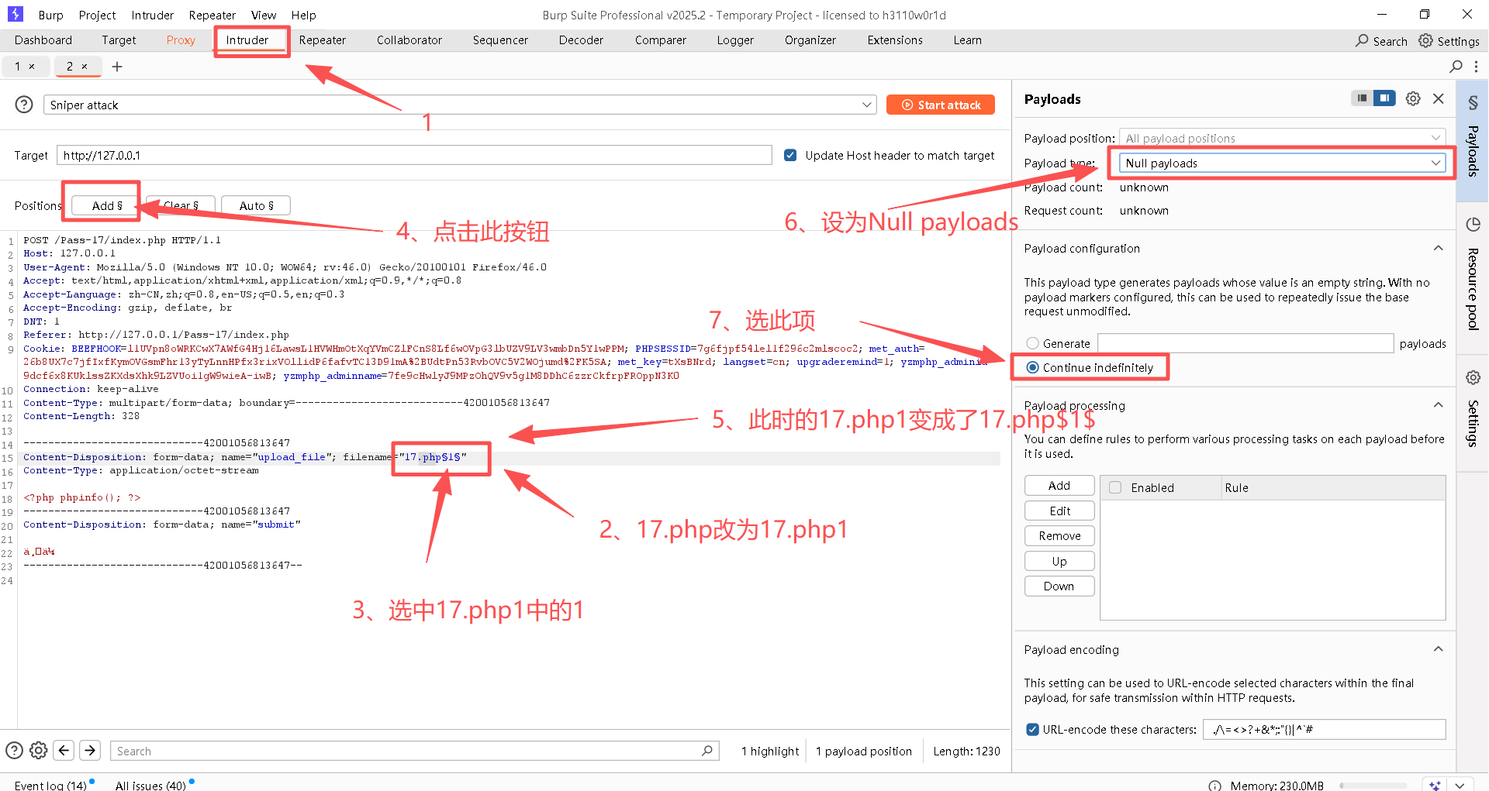Go to next search match arrow
This screenshot has width=1489, height=791.
(x=90, y=750)
